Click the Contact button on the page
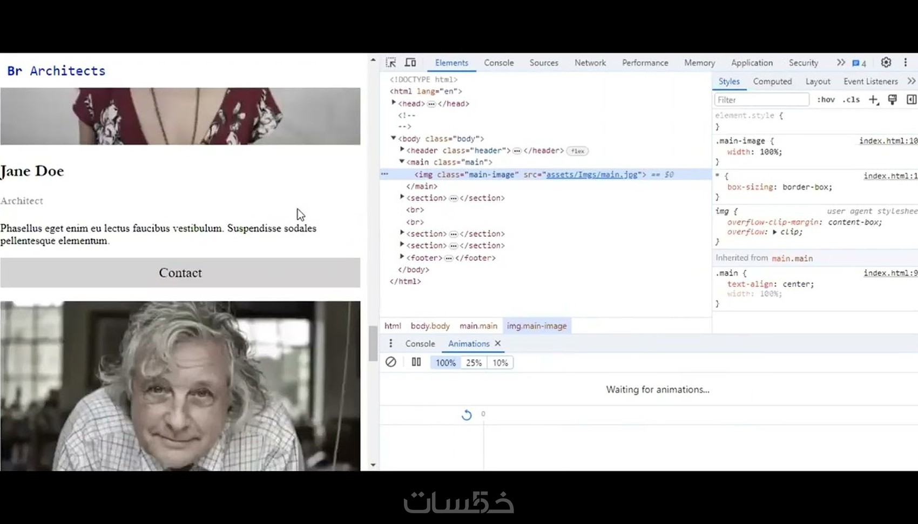Screen dimensions: 918x524 tap(180, 273)
